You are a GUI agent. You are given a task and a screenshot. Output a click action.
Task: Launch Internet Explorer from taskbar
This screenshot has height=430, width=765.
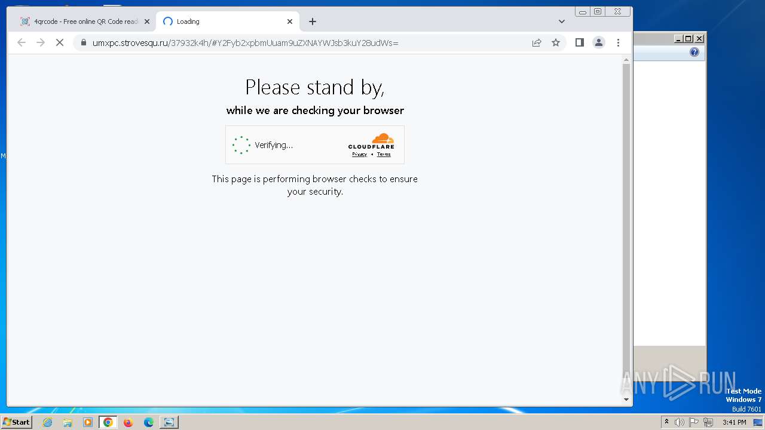point(48,422)
